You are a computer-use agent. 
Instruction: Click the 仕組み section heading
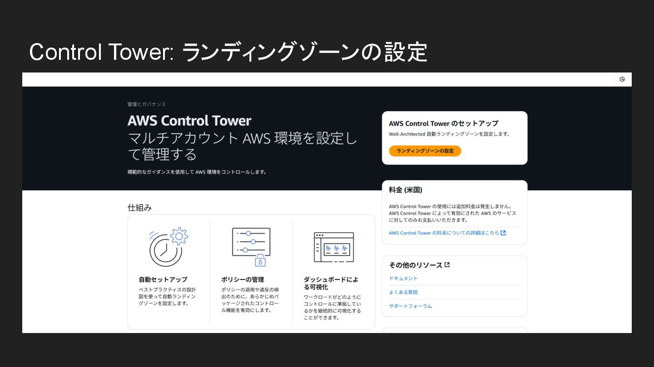coord(139,208)
